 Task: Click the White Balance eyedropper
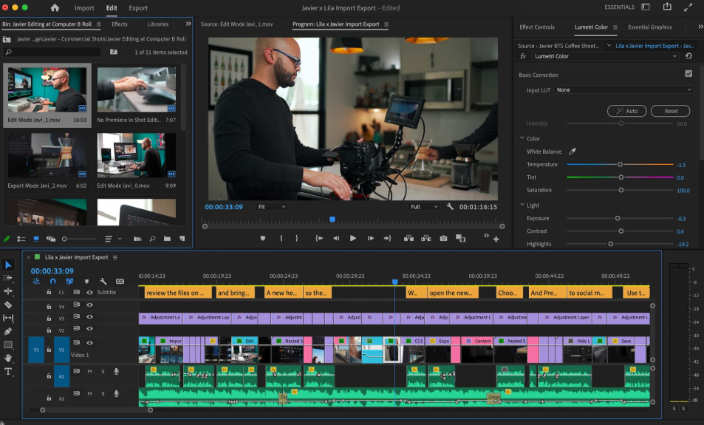coord(572,152)
